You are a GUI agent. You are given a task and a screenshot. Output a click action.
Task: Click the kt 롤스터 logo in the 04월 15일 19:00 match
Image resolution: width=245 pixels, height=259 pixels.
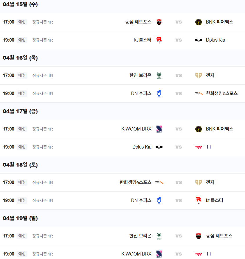coord(159,40)
